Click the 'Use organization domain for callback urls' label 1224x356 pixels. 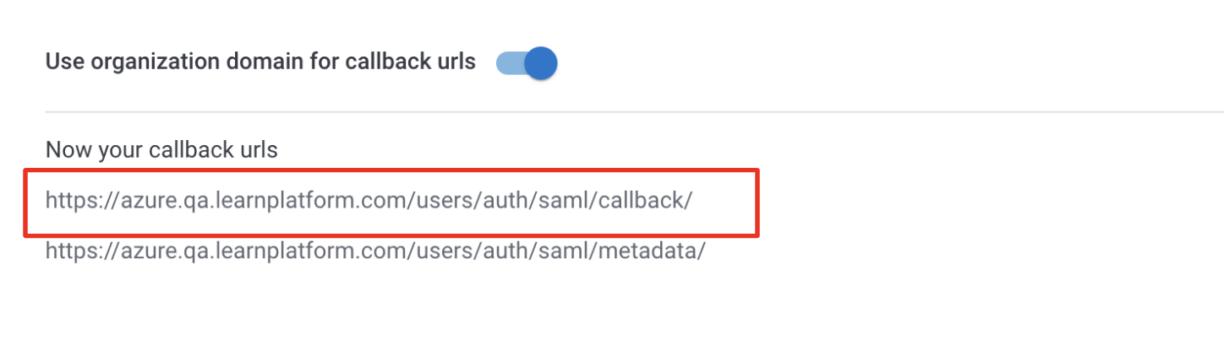coord(260,62)
